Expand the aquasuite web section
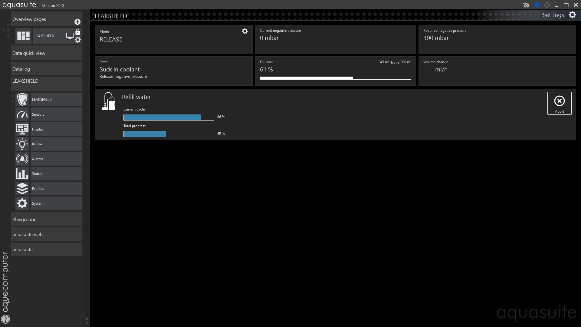The image size is (581, 327). (46, 235)
